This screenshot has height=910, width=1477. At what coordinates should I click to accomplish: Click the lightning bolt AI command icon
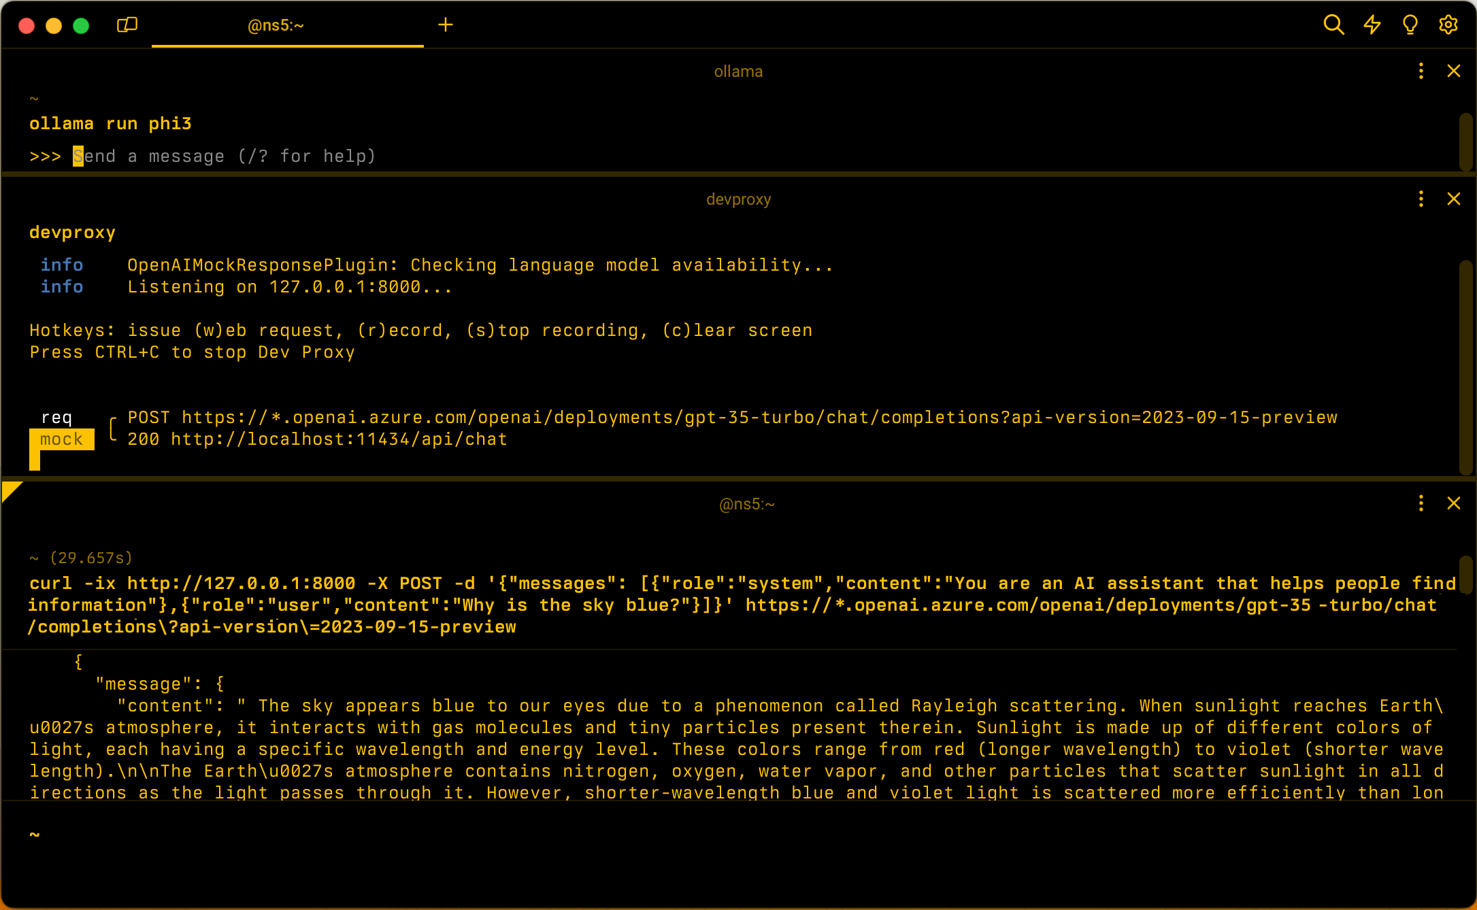pyautogui.click(x=1372, y=25)
